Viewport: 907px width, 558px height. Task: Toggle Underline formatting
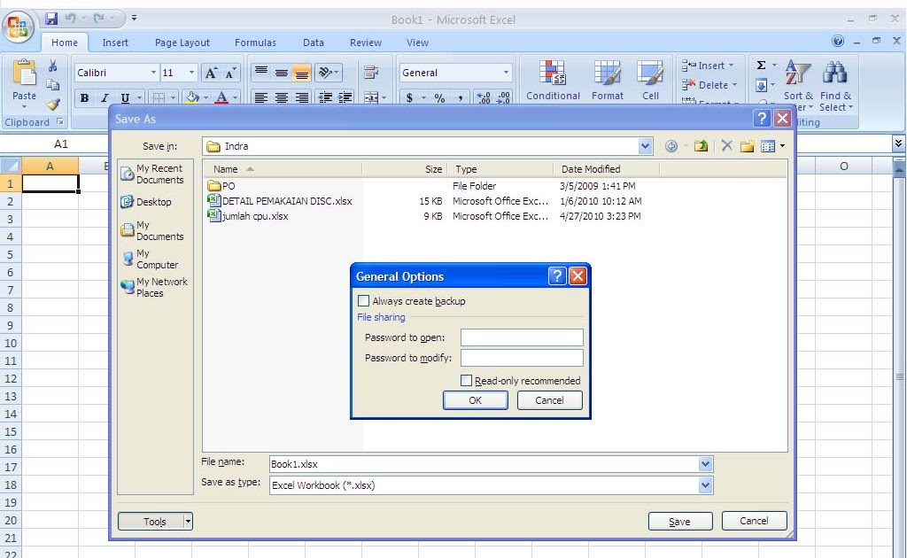click(125, 97)
